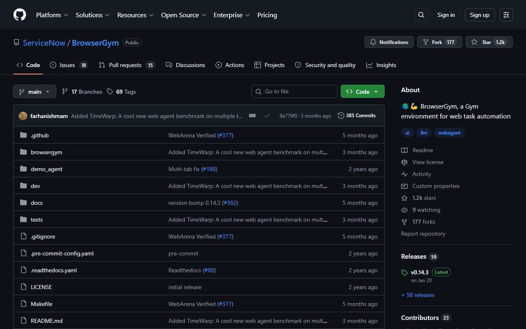This screenshot has height=329, width=526.
Task: Open the Custom properties link
Action: tap(431, 186)
